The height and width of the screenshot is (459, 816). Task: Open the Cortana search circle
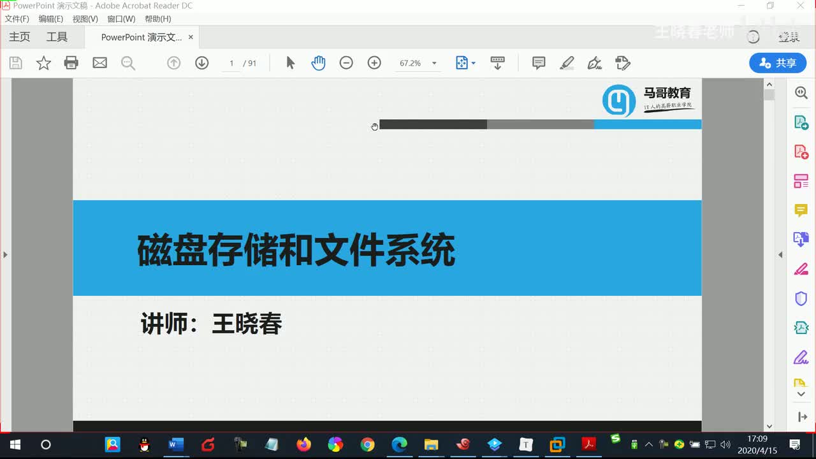click(46, 444)
